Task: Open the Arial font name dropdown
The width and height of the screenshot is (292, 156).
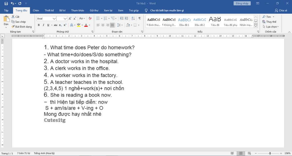Action: pyautogui.click(x=54, y=19)
